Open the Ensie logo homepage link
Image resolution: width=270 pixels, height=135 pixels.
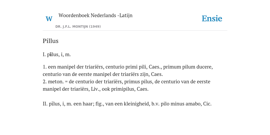(x=212, y=18)
